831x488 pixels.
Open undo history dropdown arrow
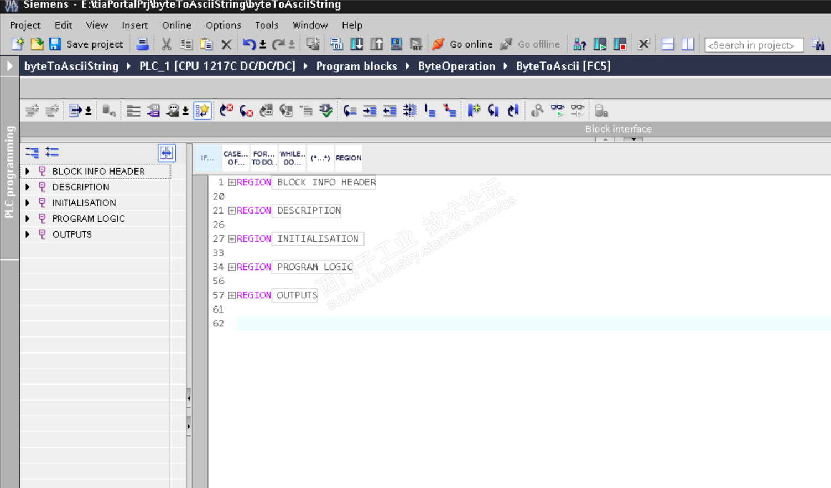tap(263, 44)
